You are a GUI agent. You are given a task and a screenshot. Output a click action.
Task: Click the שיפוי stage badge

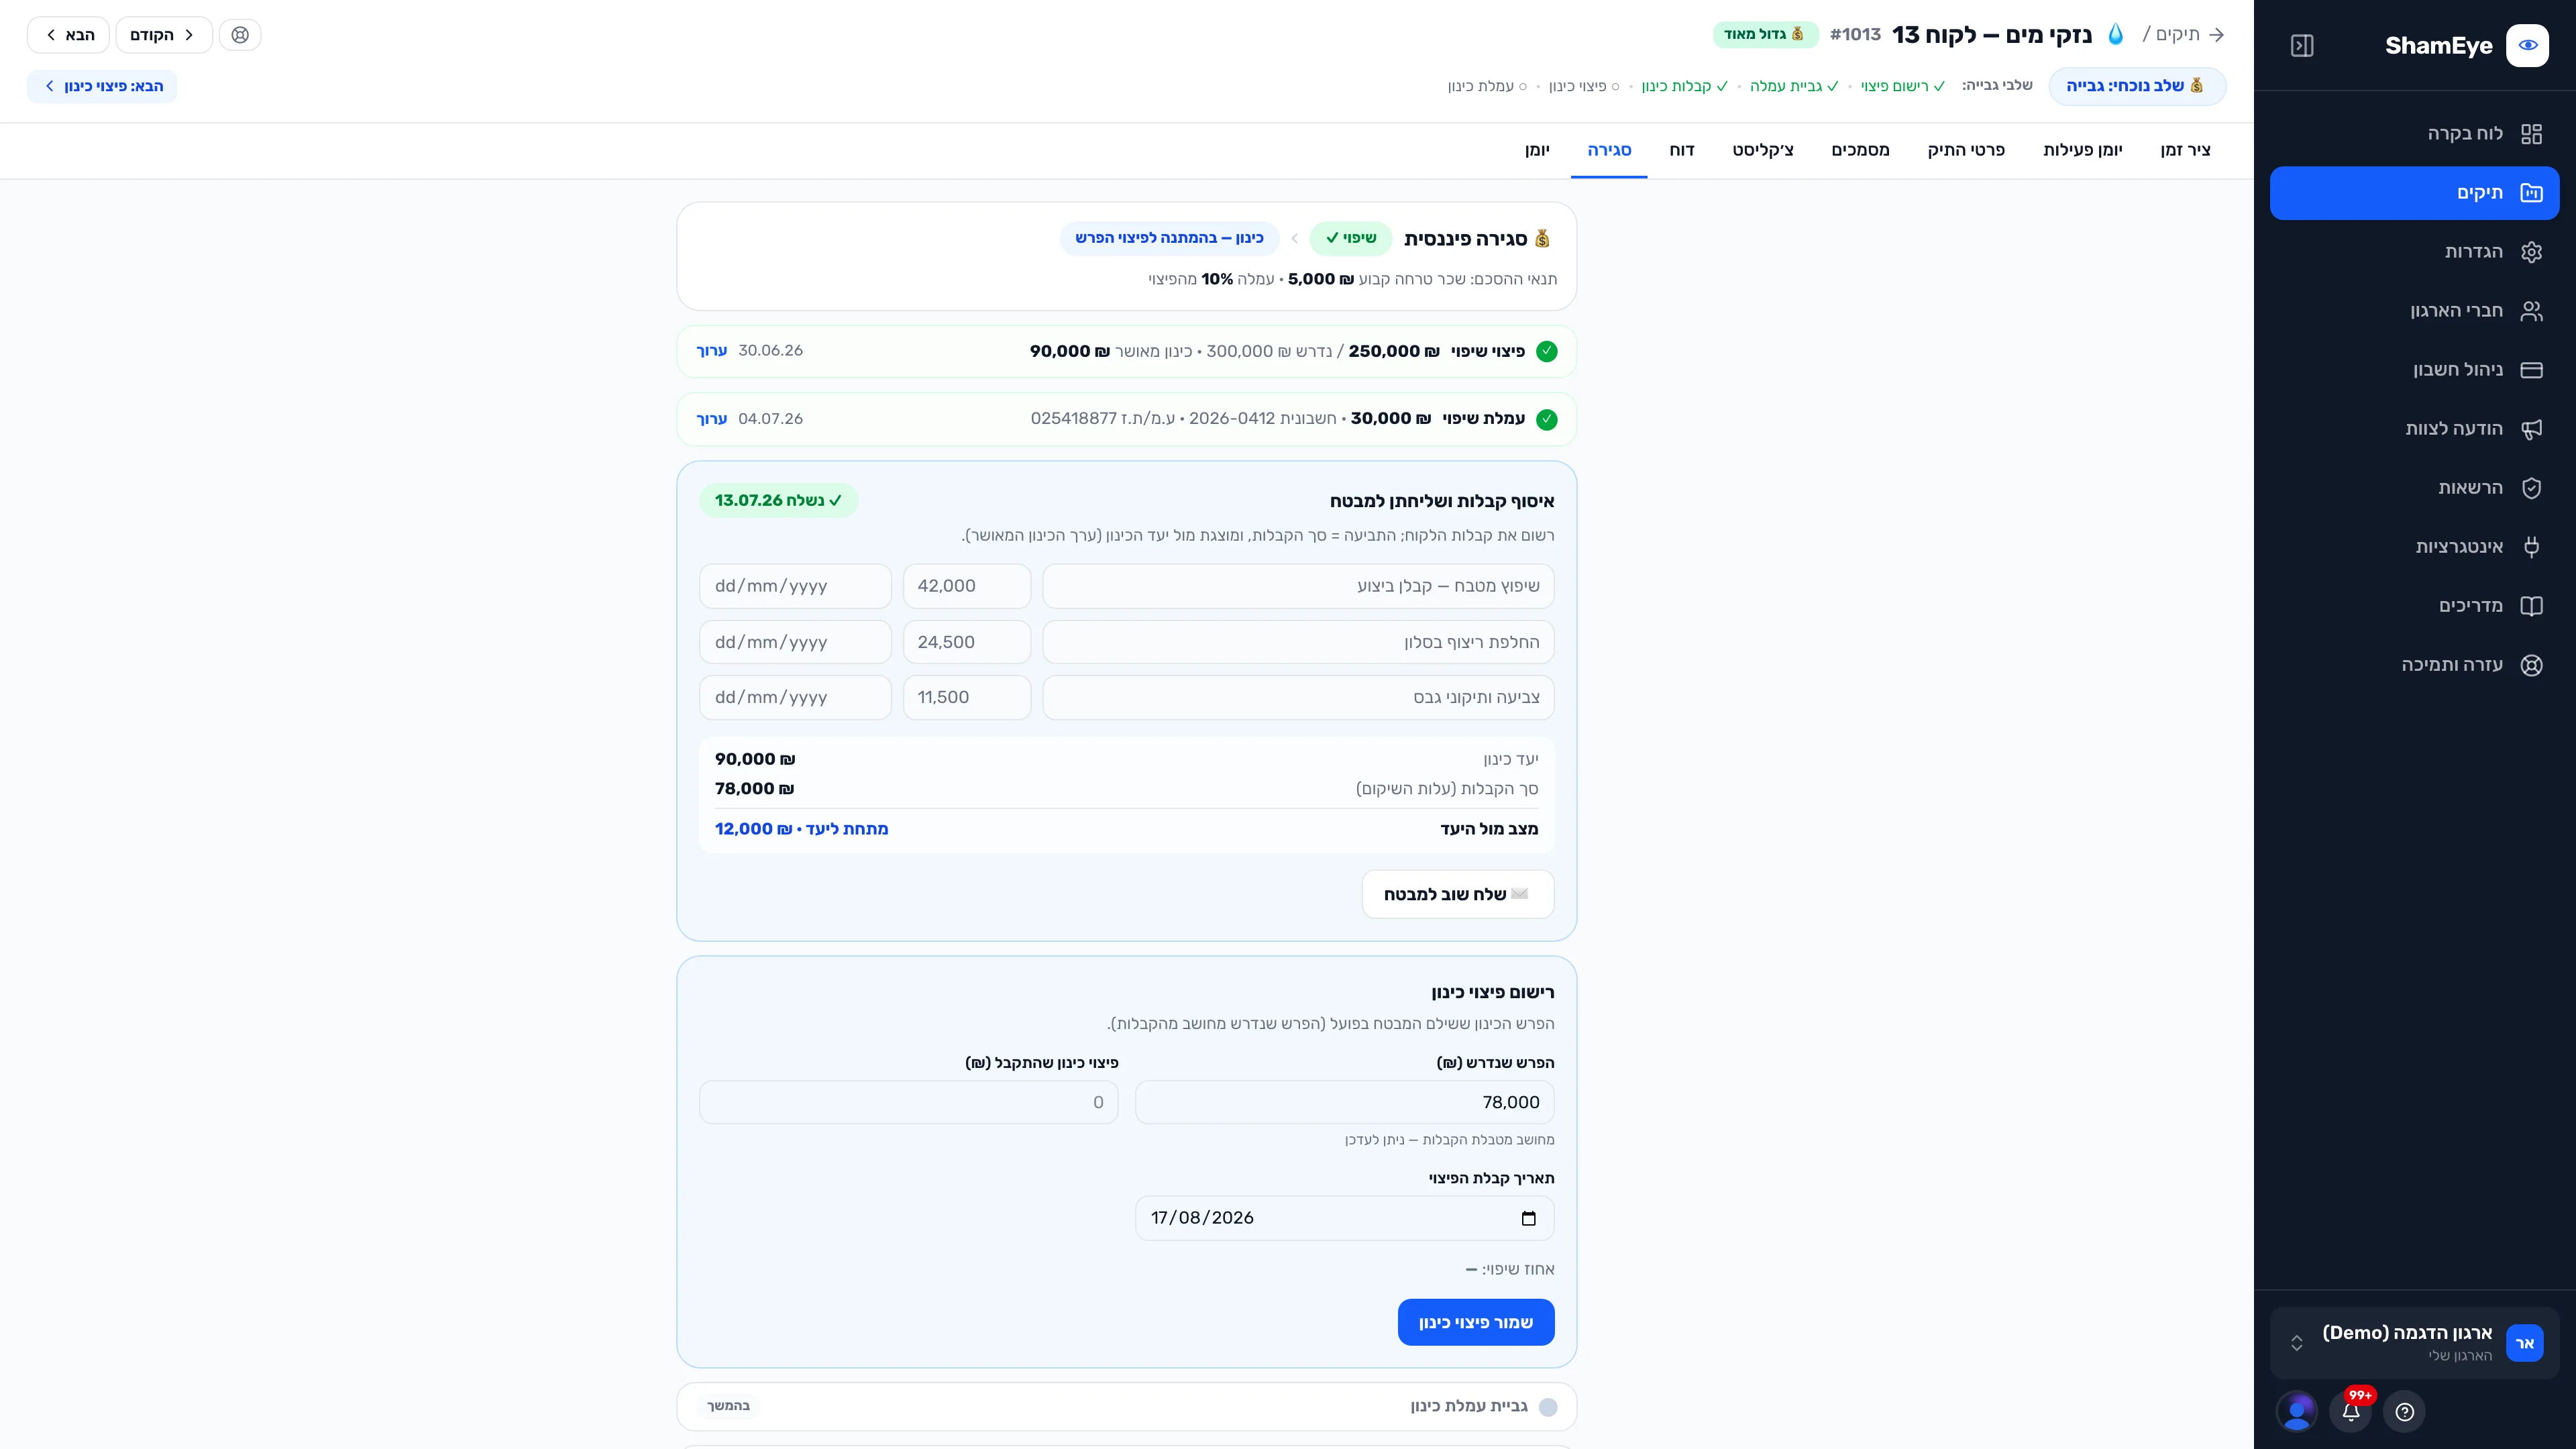tap(1351, 238)
